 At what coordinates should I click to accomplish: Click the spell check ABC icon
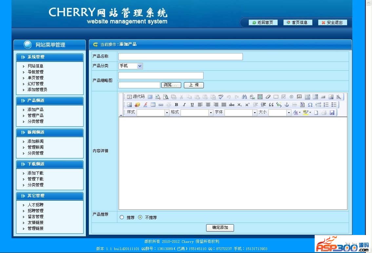[221, 97]
